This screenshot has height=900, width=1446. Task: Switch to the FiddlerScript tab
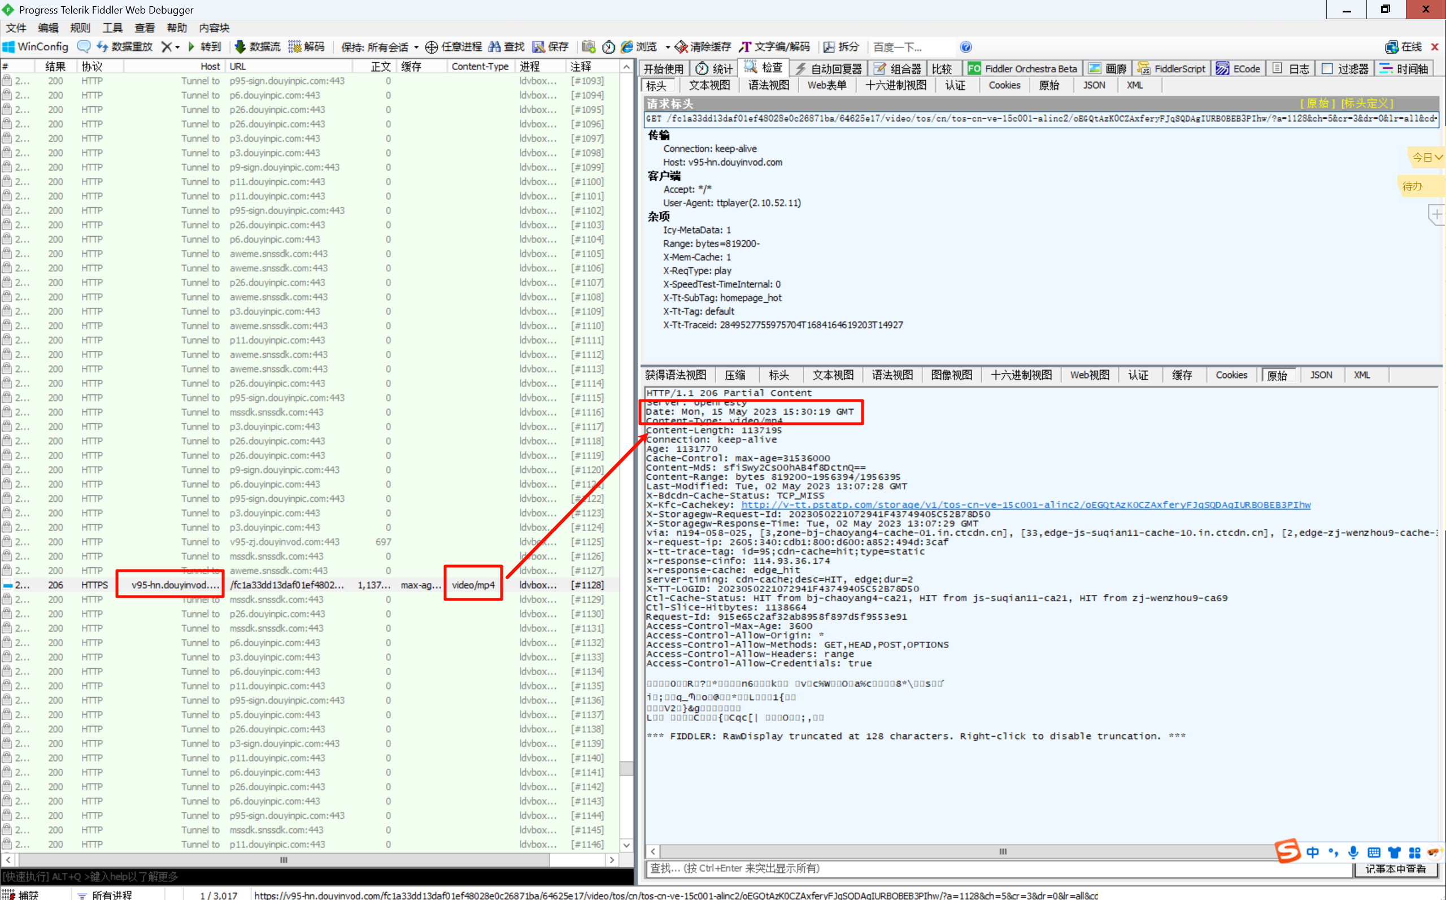point(1171,68)
